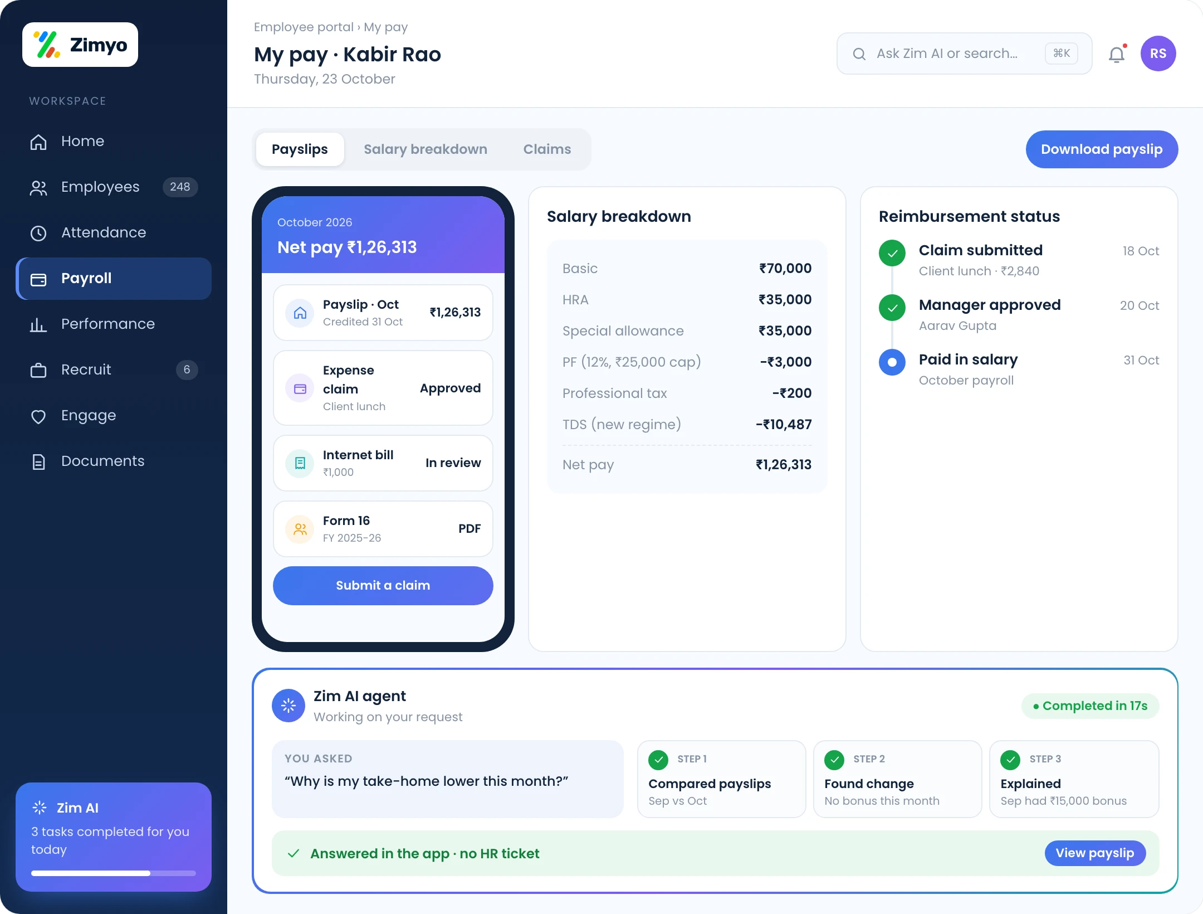The height and width of the screenshot is (914, 1203).
Task: Switch to the Payslips tab
Action: (300, 149)
